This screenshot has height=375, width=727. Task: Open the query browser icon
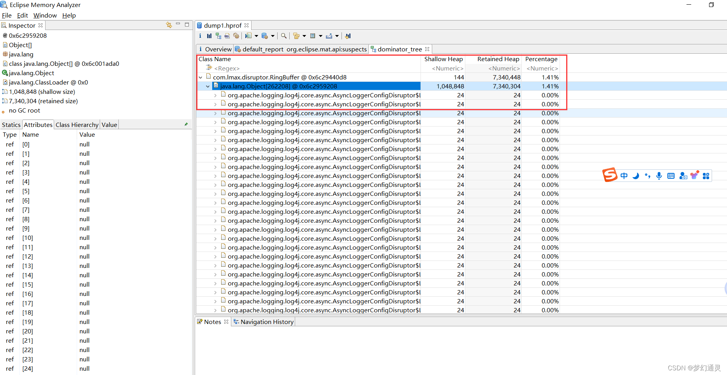tap(265, 36)
